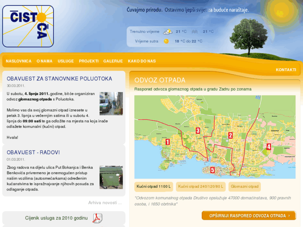Open headline Obavijest za stanovnike Poluotoka
This screenshot has width=303, height=227.
coord(59,79)
